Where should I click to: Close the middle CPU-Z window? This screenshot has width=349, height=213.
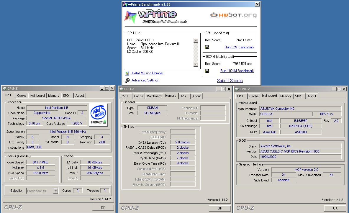[229, 89]
